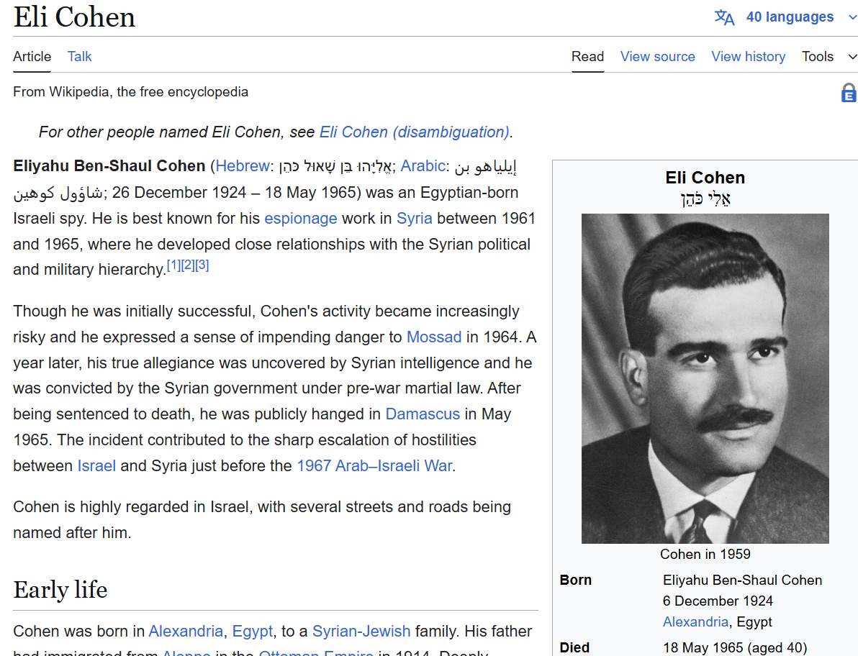Expand the Tools menu

click(x=828, y=56)
